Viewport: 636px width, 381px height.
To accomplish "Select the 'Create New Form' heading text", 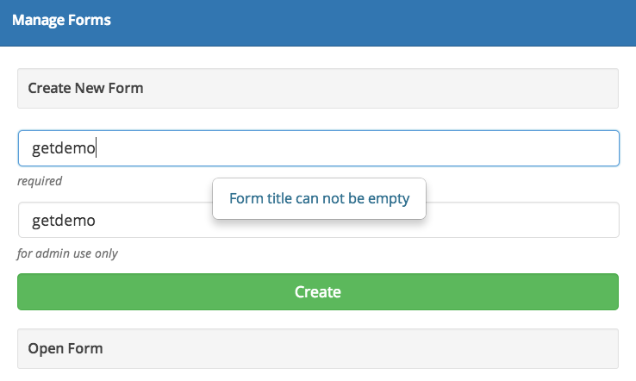I will (85, 88).
